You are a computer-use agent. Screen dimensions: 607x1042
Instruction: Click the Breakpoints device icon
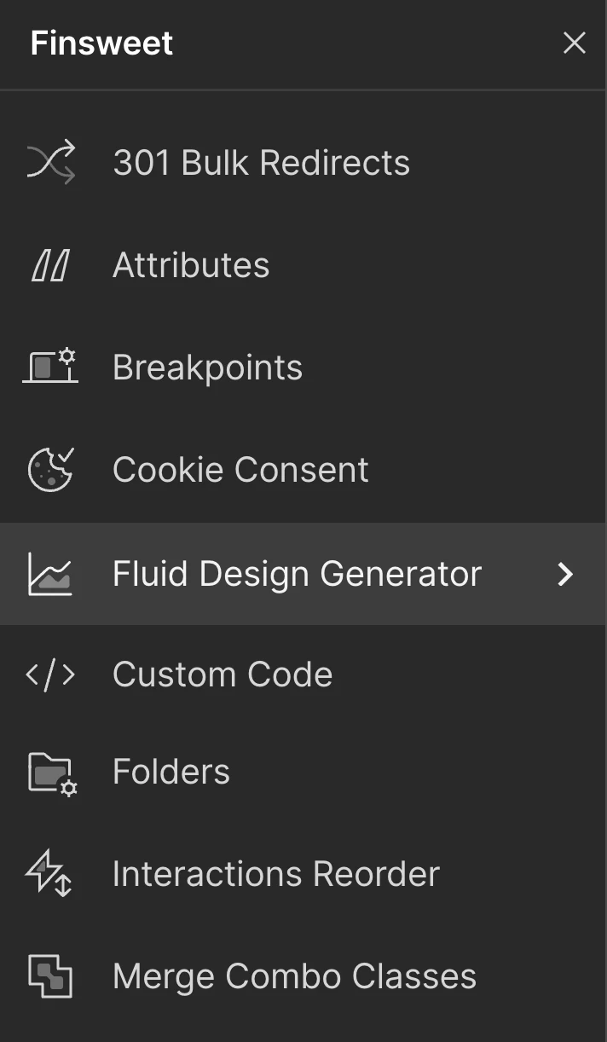[x=49, y=367]
